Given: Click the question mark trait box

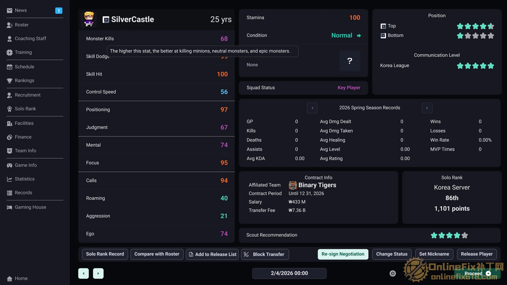Looking at the screenshot, I should [x=350, y=61].
